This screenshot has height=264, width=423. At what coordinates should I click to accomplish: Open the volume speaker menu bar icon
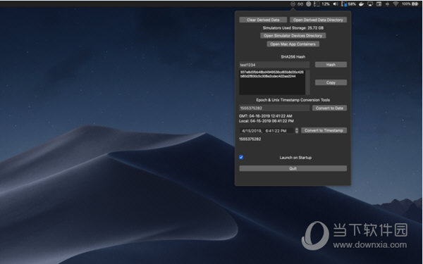[x=336, y=4]
